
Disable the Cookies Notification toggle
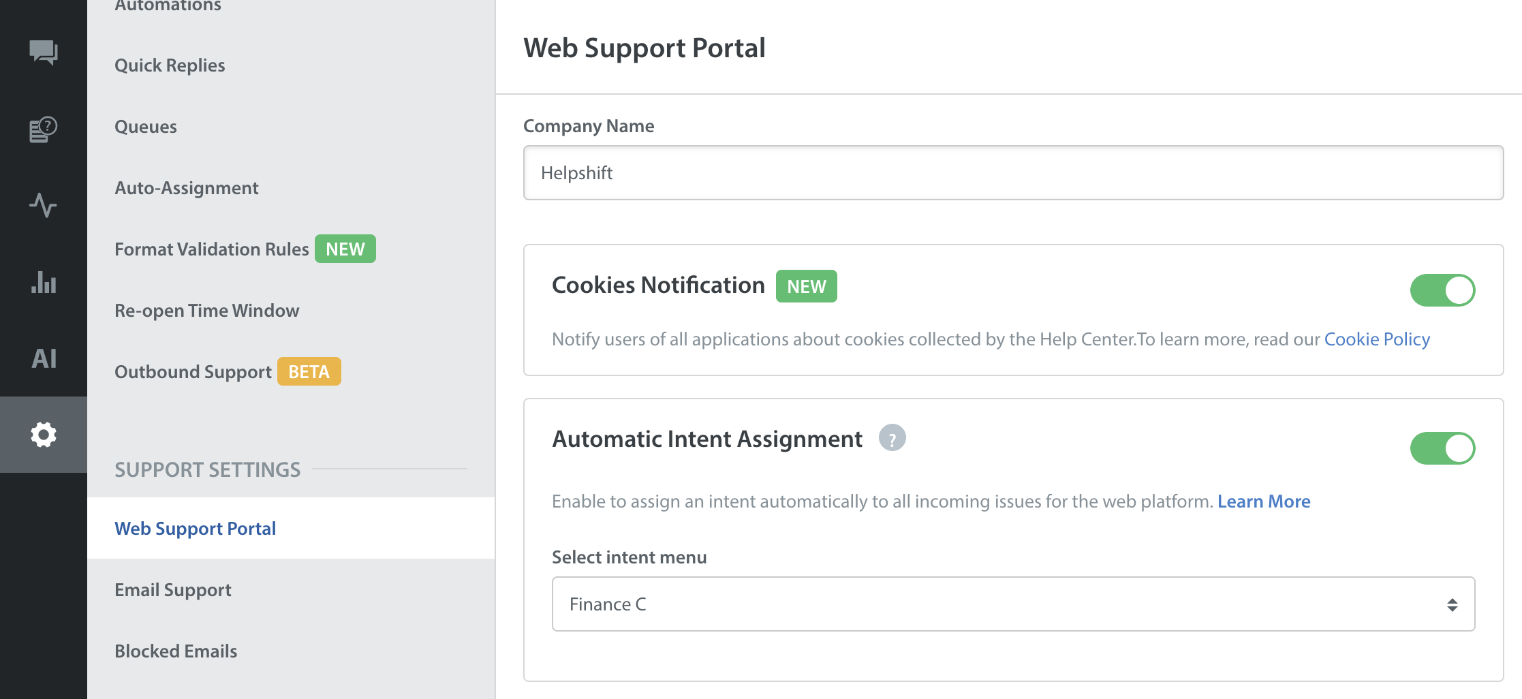(1442, 290)
